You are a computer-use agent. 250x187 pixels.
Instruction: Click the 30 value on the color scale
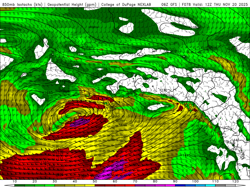point(55,181)
